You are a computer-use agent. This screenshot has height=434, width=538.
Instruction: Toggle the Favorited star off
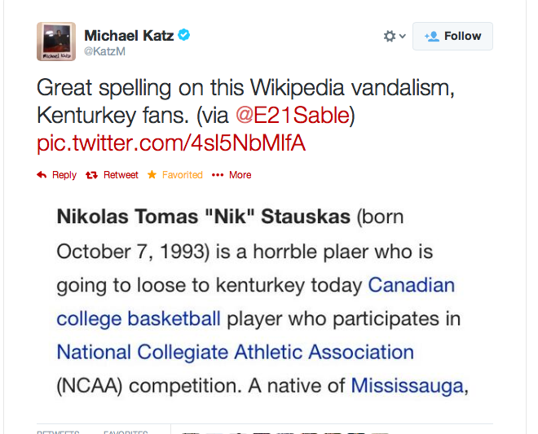(175, 175)
